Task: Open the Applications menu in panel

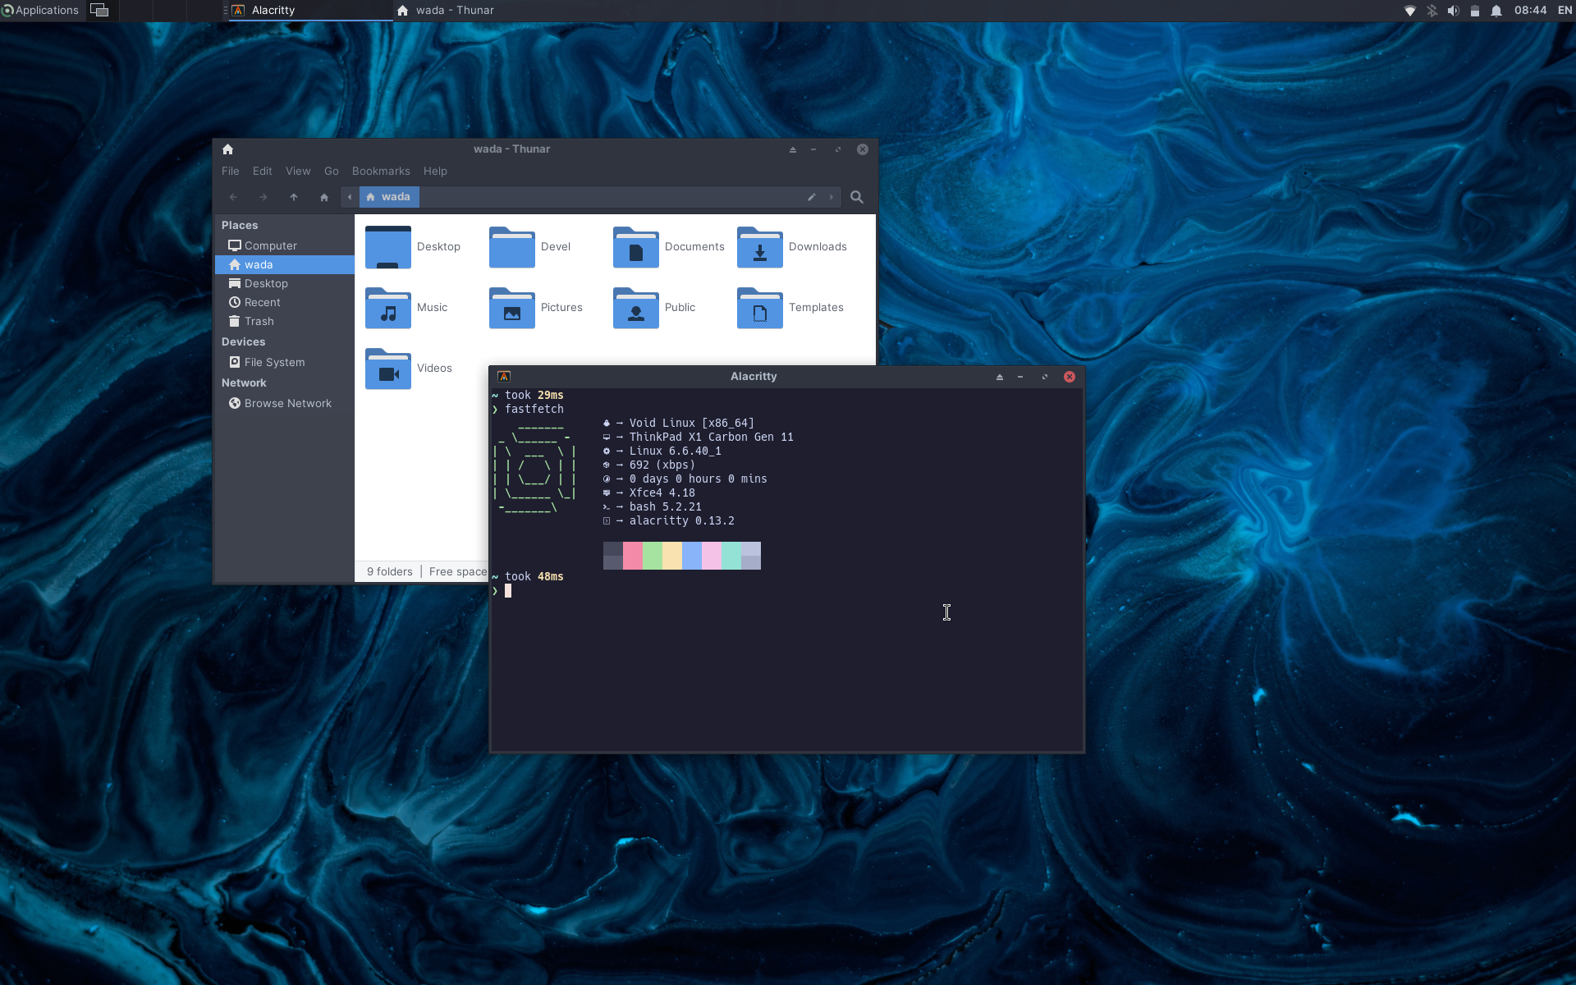Action: coord(41,11)
